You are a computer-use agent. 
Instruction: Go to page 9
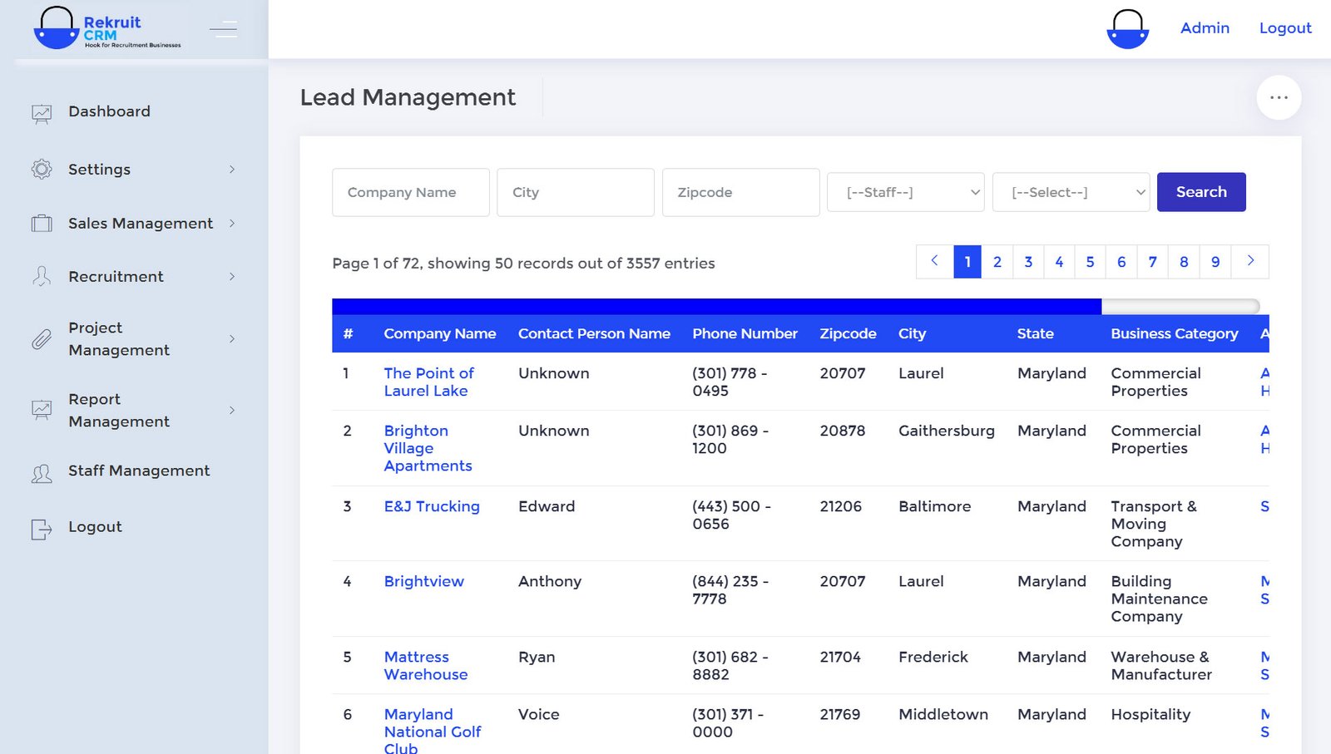1215,261
